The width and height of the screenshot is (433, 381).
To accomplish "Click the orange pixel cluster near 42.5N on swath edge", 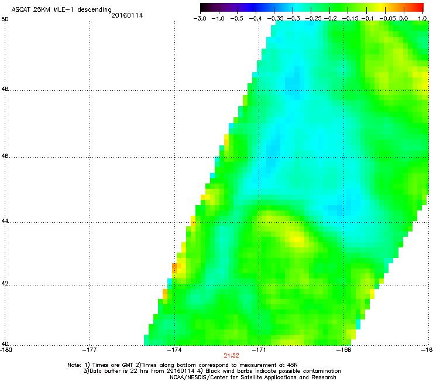I will pyautogui.click(x=176, y=267).
